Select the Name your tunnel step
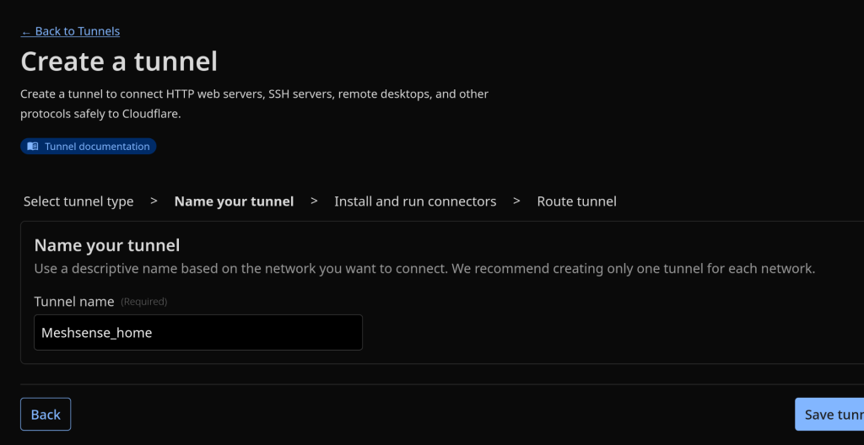The width and height of the screenshot is (864, 445). tap(234, 201)
